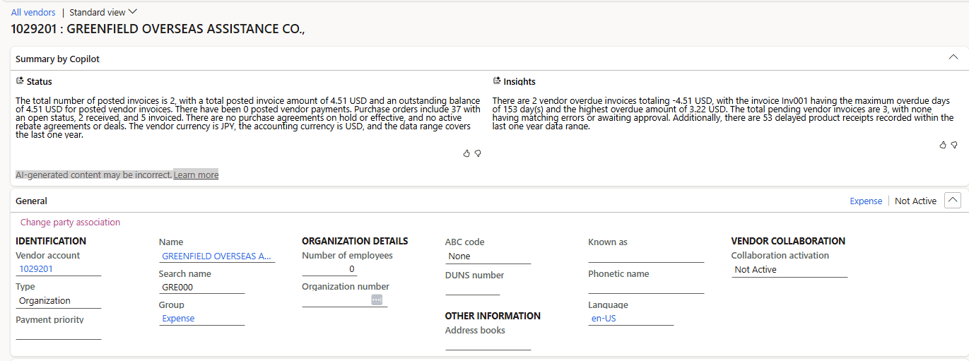Click the Copilot icon beside Insights heading

coord(497,81)
